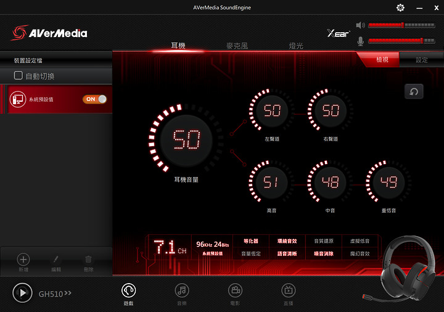This screenshot has height=312, width=444.
Task: Select the 設定 settings tab
Action: click(421, 60)
